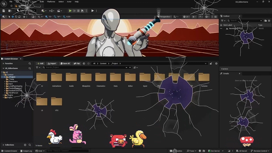Open the Select menu

coord(61,2)
